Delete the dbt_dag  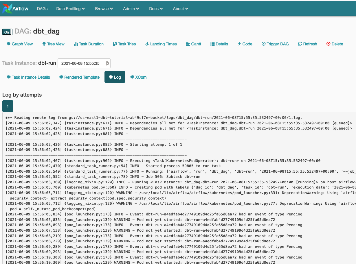pyautogui.click(x=335, y=44)
